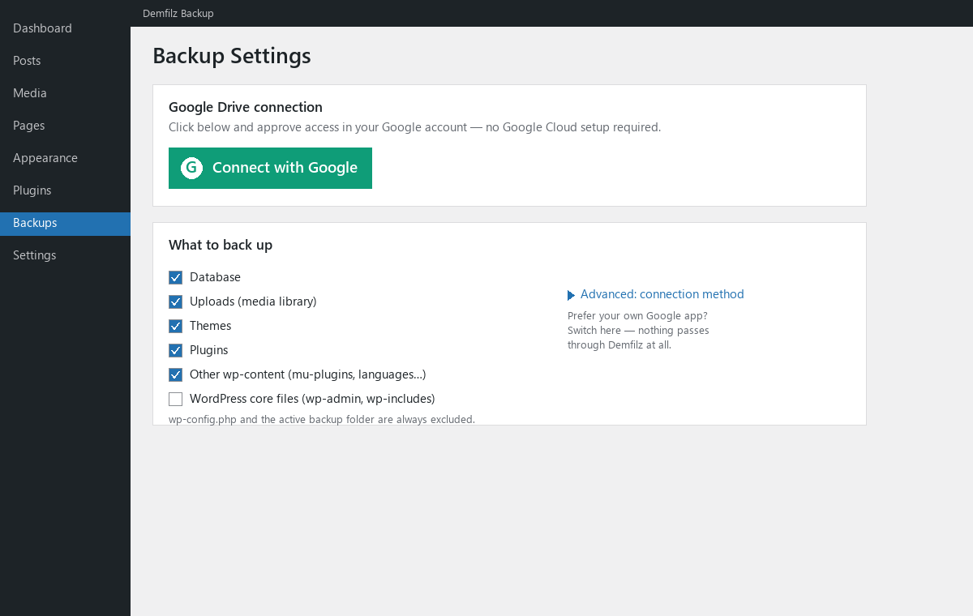Screen dimensions: 973x616
Task: Click the Backup Settings heading
Action: click(232, 56)
